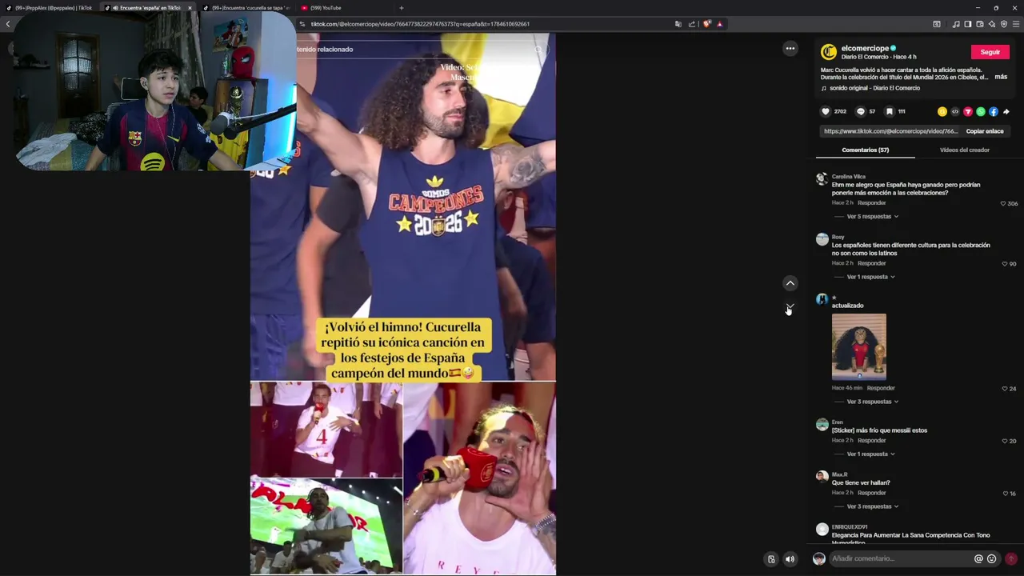Screen dimensions: 1024x576
Task: Post the comment with red arrow button
Action: coord(1011,559)
